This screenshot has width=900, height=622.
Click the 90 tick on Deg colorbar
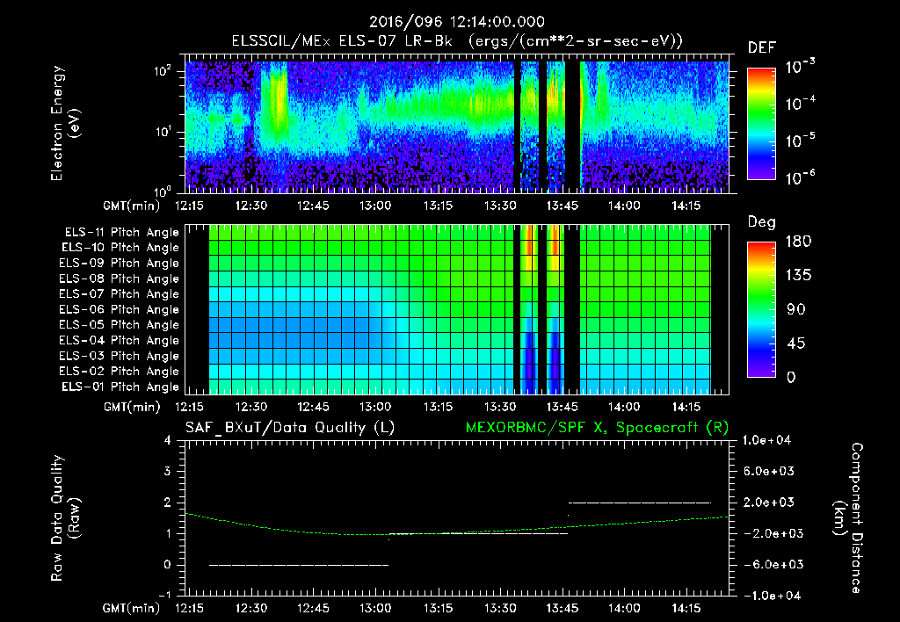coord(796,310)
